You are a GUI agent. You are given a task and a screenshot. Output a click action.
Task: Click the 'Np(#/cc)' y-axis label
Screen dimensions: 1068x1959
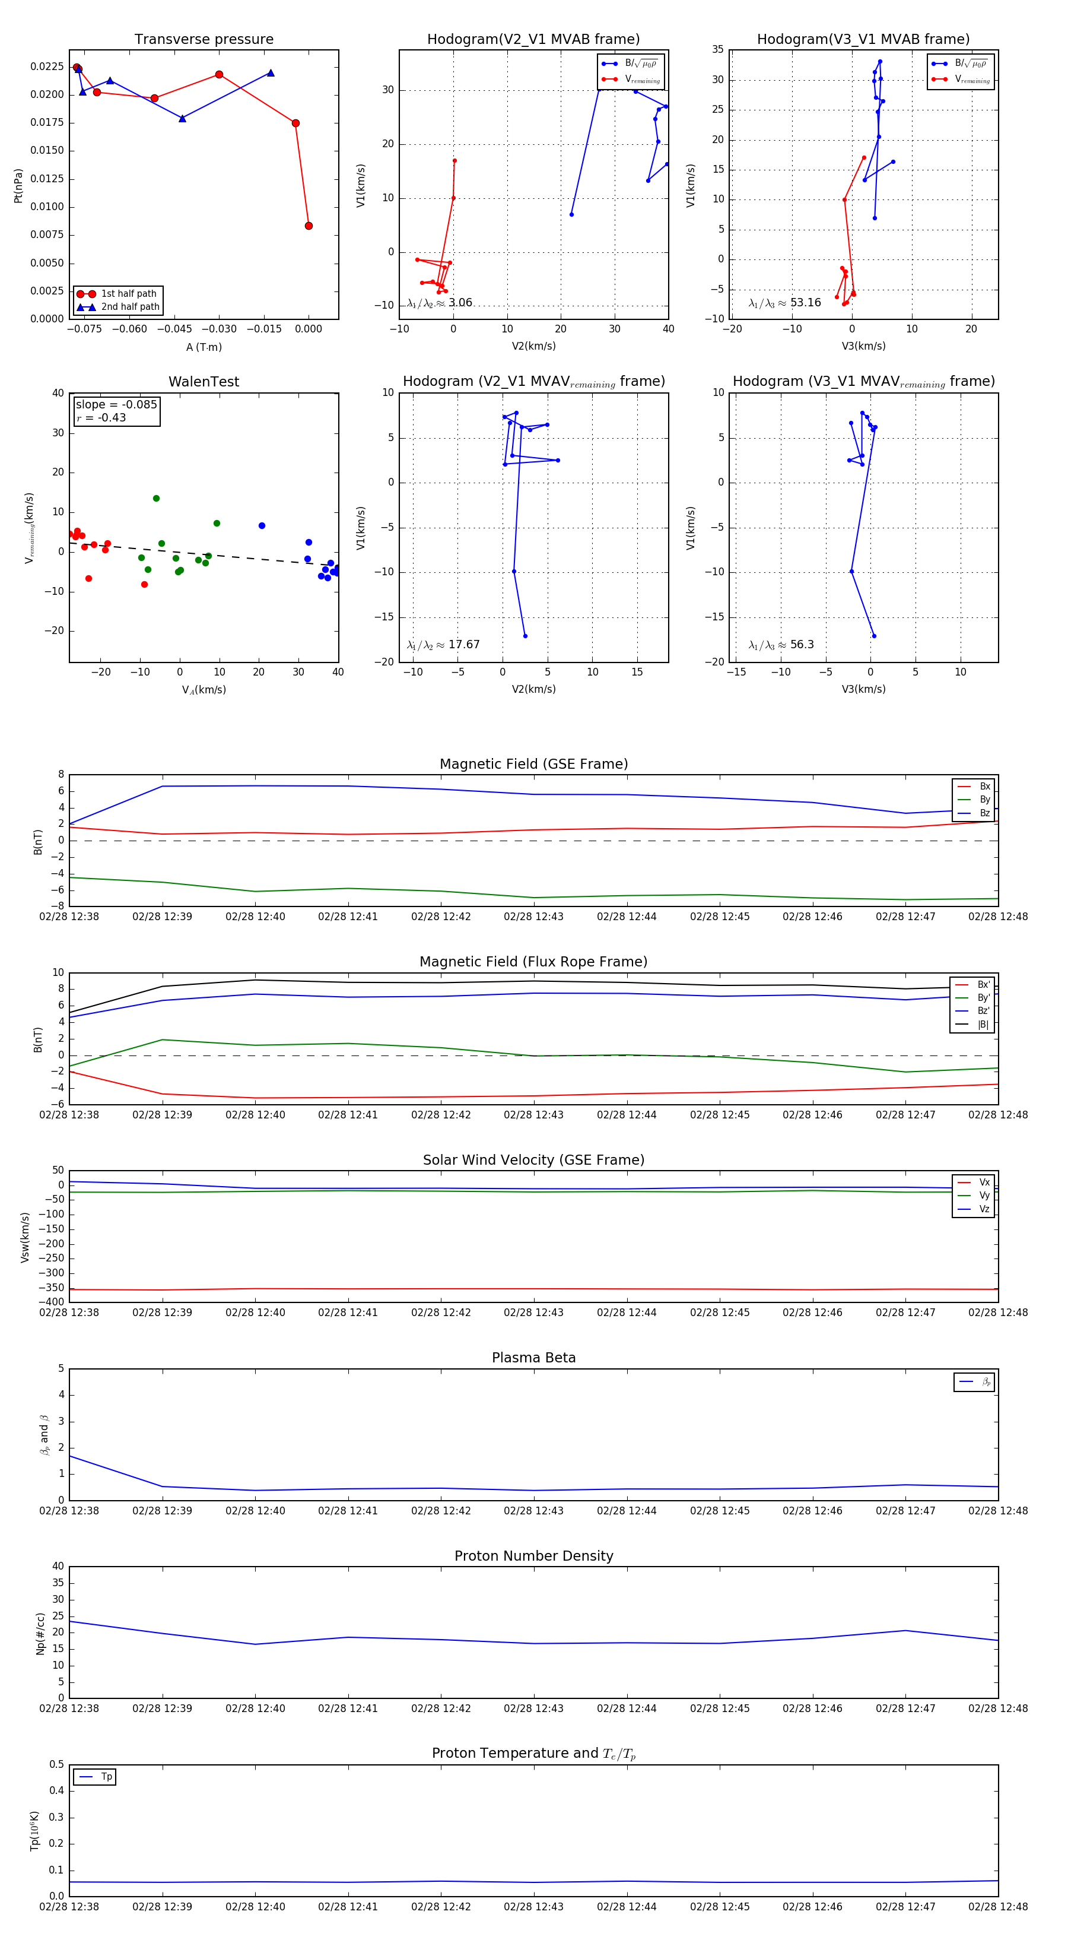(x=40, y=1634)
